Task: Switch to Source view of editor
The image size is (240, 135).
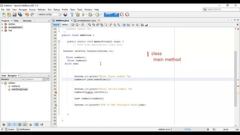Action: pyautogui.click(x=56, y=25)
